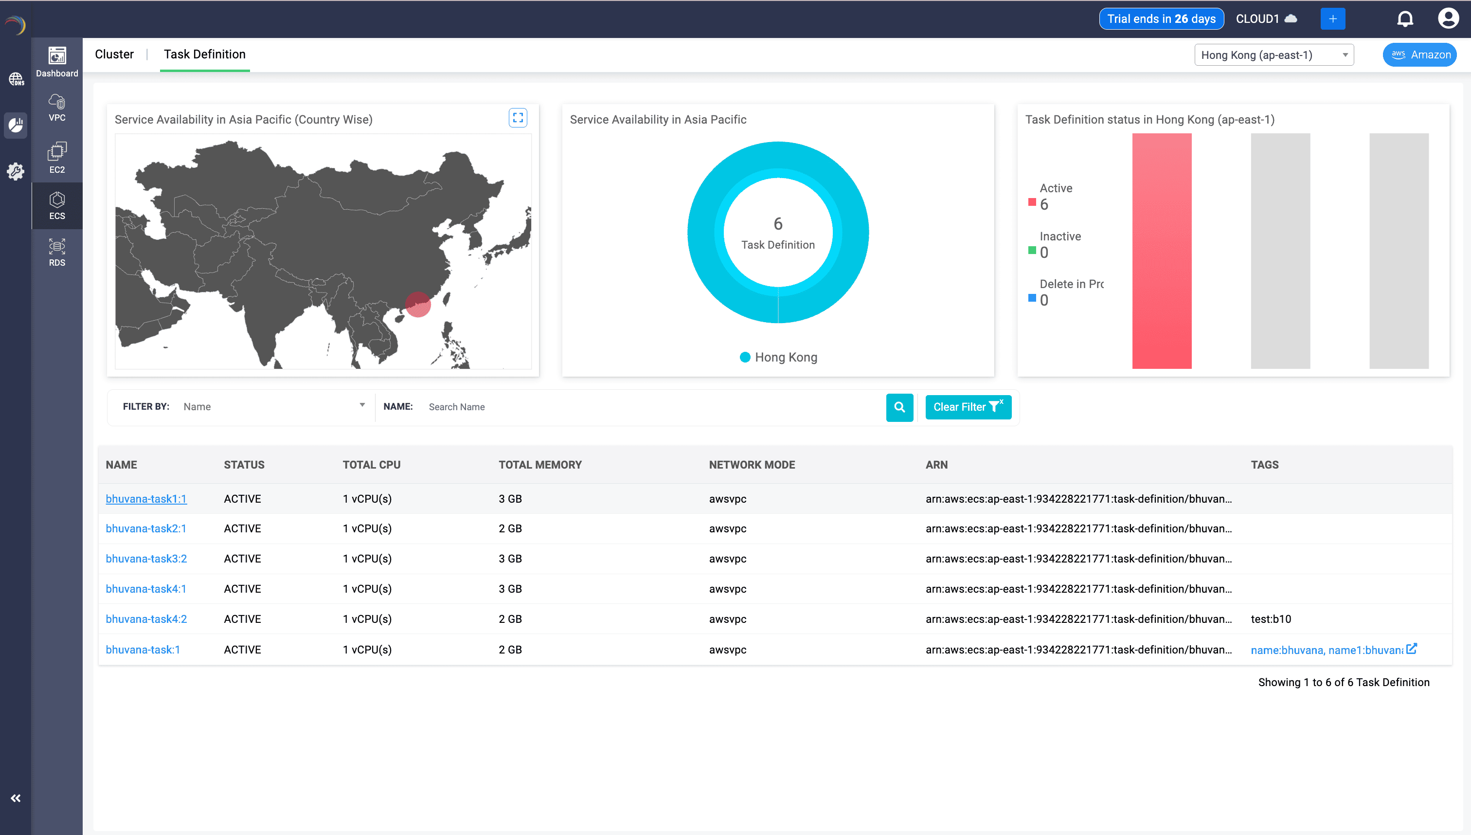Image resolution: width=1471 pixels, height=835 pixels.
Task: Click the blue Delete in Progress swatch
Action: pos(1032,298)
